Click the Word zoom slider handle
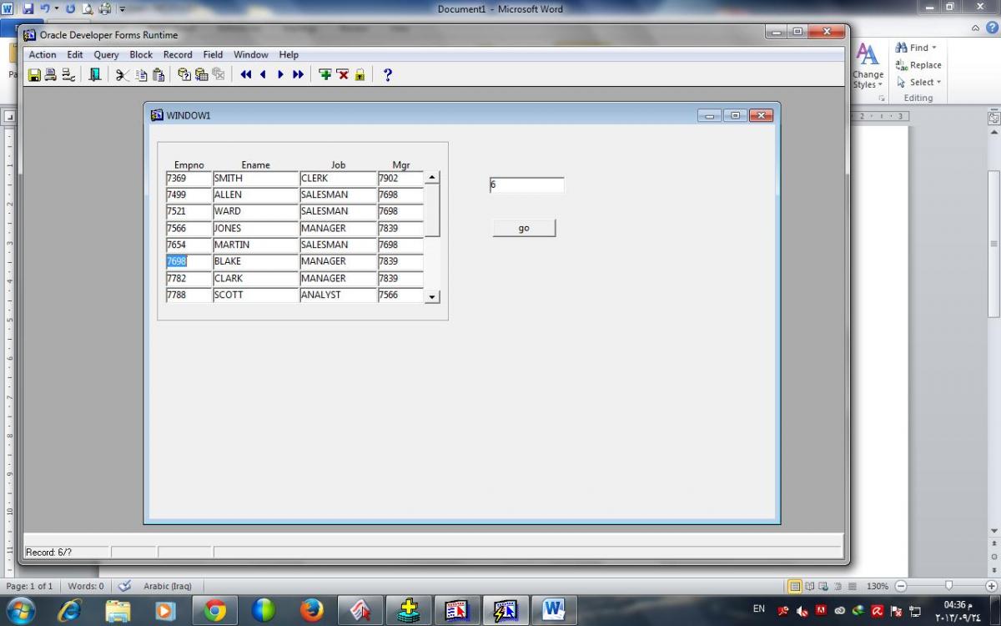The width and height of the screenshot is (1001, 626). point(948,586)
